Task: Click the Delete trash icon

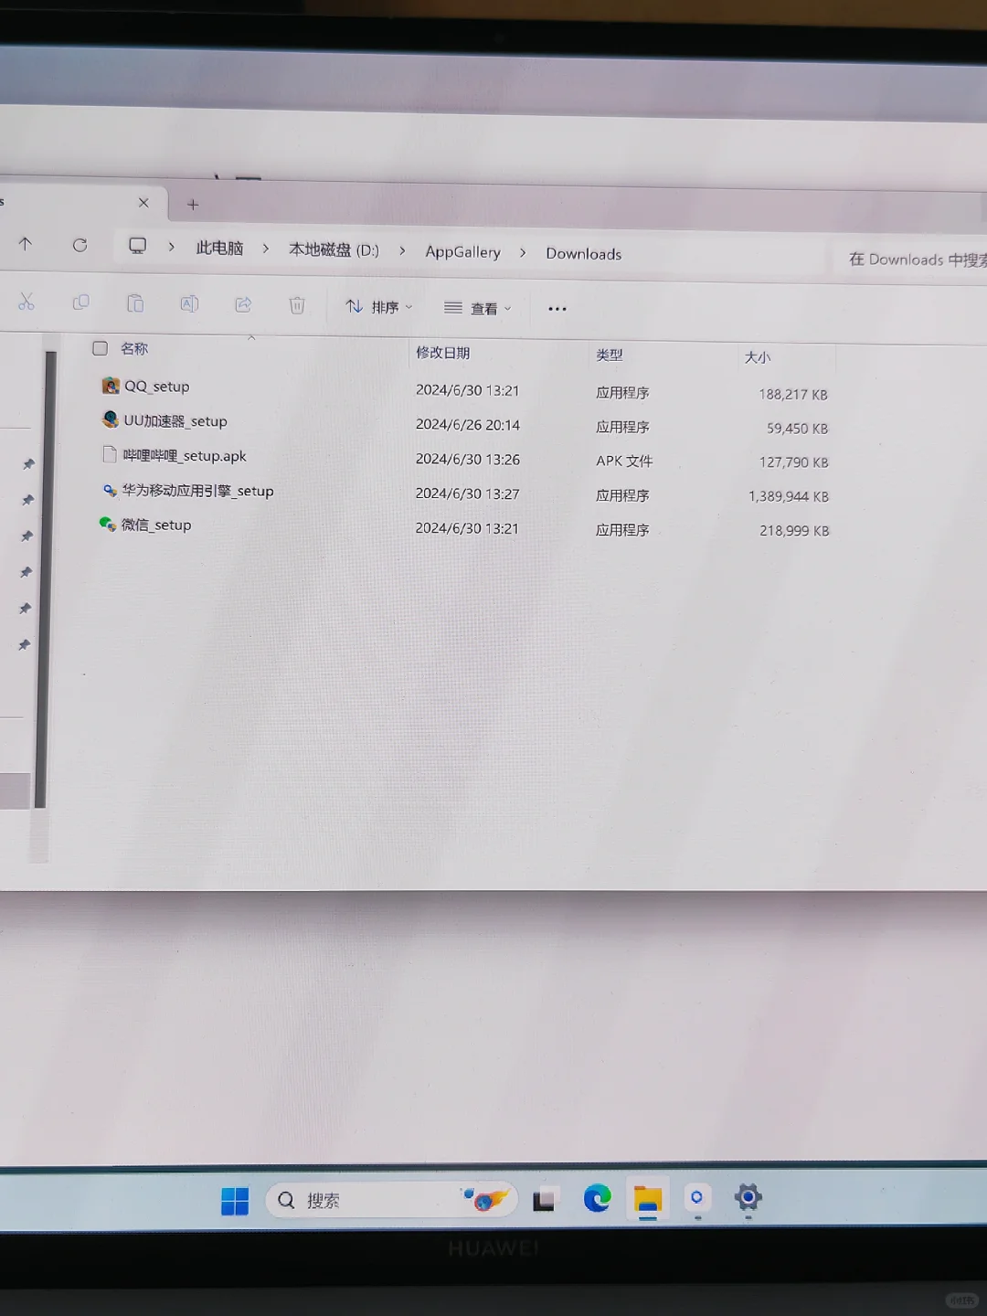Action: tap(296, 304)
